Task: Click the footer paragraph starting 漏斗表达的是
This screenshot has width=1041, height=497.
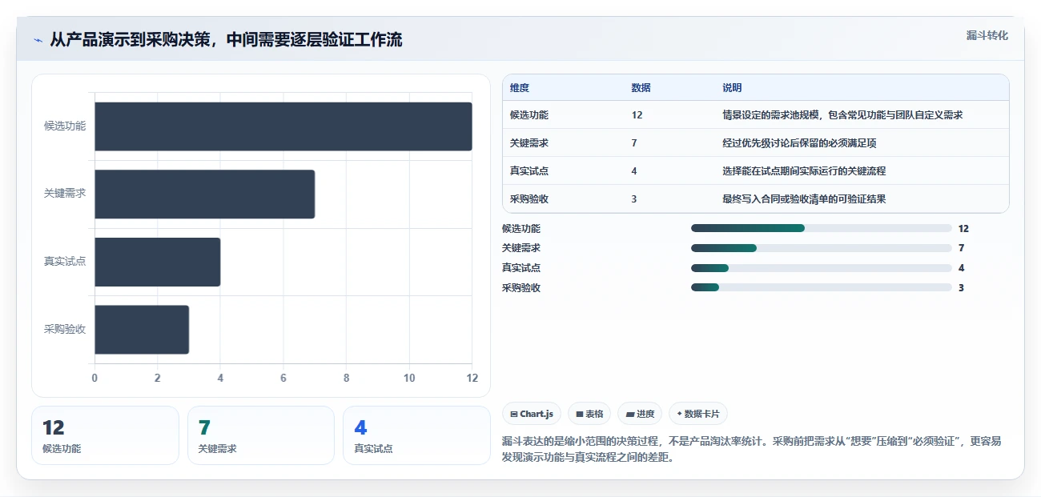Action: 752,449
